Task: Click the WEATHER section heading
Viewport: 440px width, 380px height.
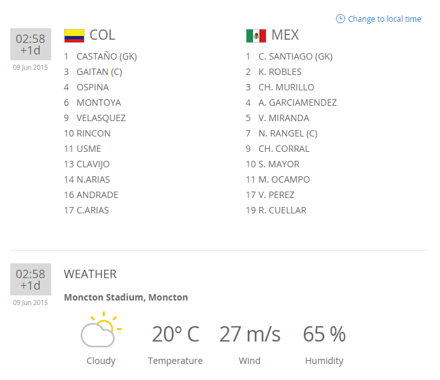Action: (90, 274)
